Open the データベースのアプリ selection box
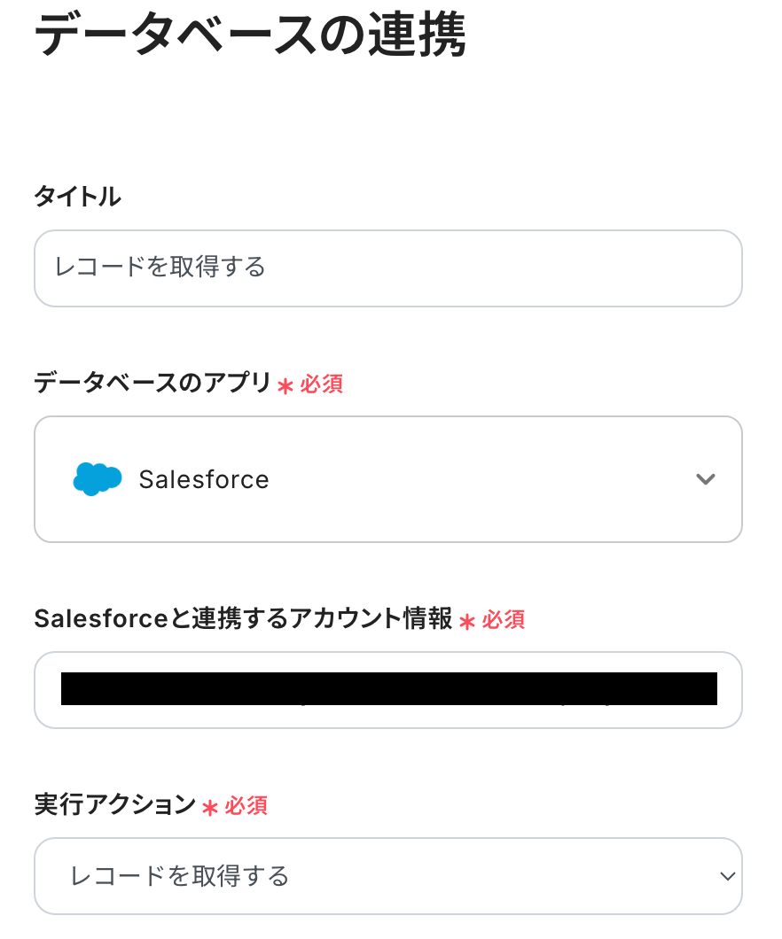 [x=387, y=479]
